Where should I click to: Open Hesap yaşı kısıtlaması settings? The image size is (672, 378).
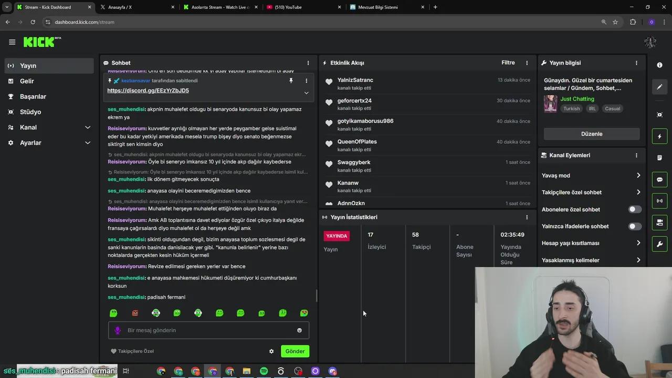click(592, 243)
